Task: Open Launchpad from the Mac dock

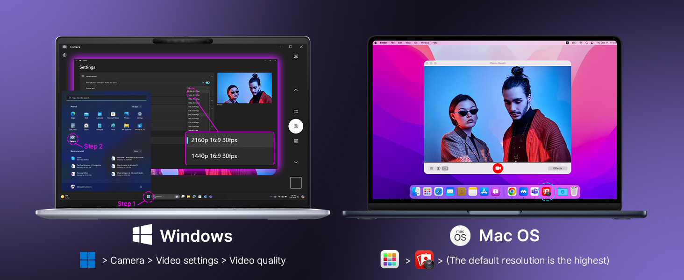Action: coord(427,191)
